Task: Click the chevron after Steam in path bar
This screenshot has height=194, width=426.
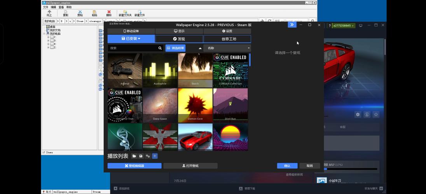Action: [86, 21]
